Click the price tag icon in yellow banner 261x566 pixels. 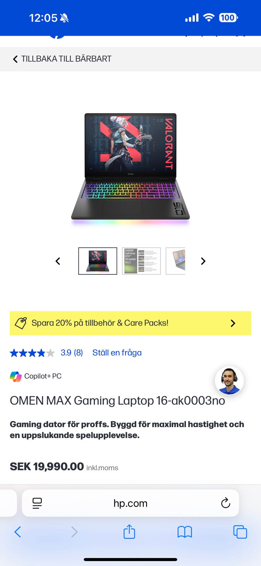tap(21, 323)
